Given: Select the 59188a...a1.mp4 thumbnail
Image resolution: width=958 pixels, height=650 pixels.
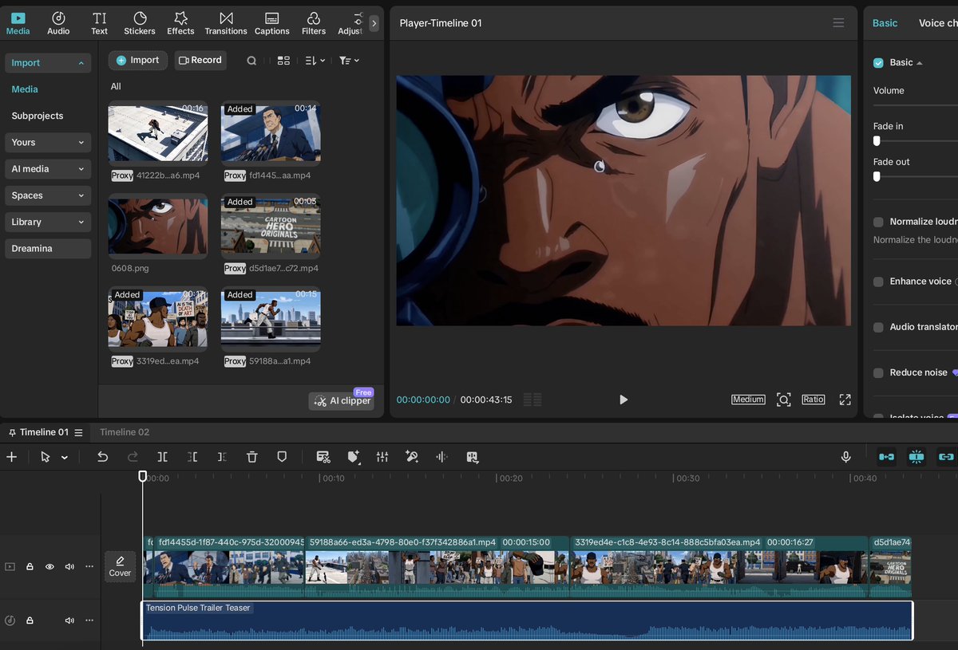Looking at the screenshot, I should [x=271, y=319].
